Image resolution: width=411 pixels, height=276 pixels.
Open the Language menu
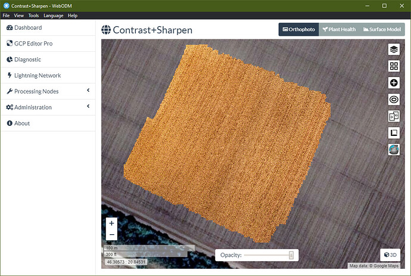(54, 15)
